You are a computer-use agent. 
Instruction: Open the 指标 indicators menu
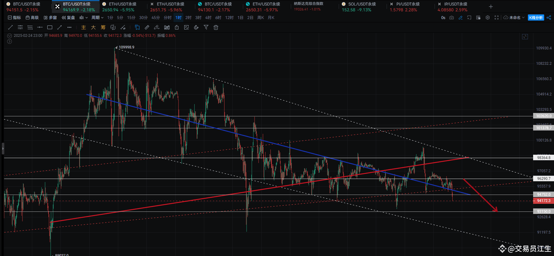pyautogui.click(x=14, y=17)
